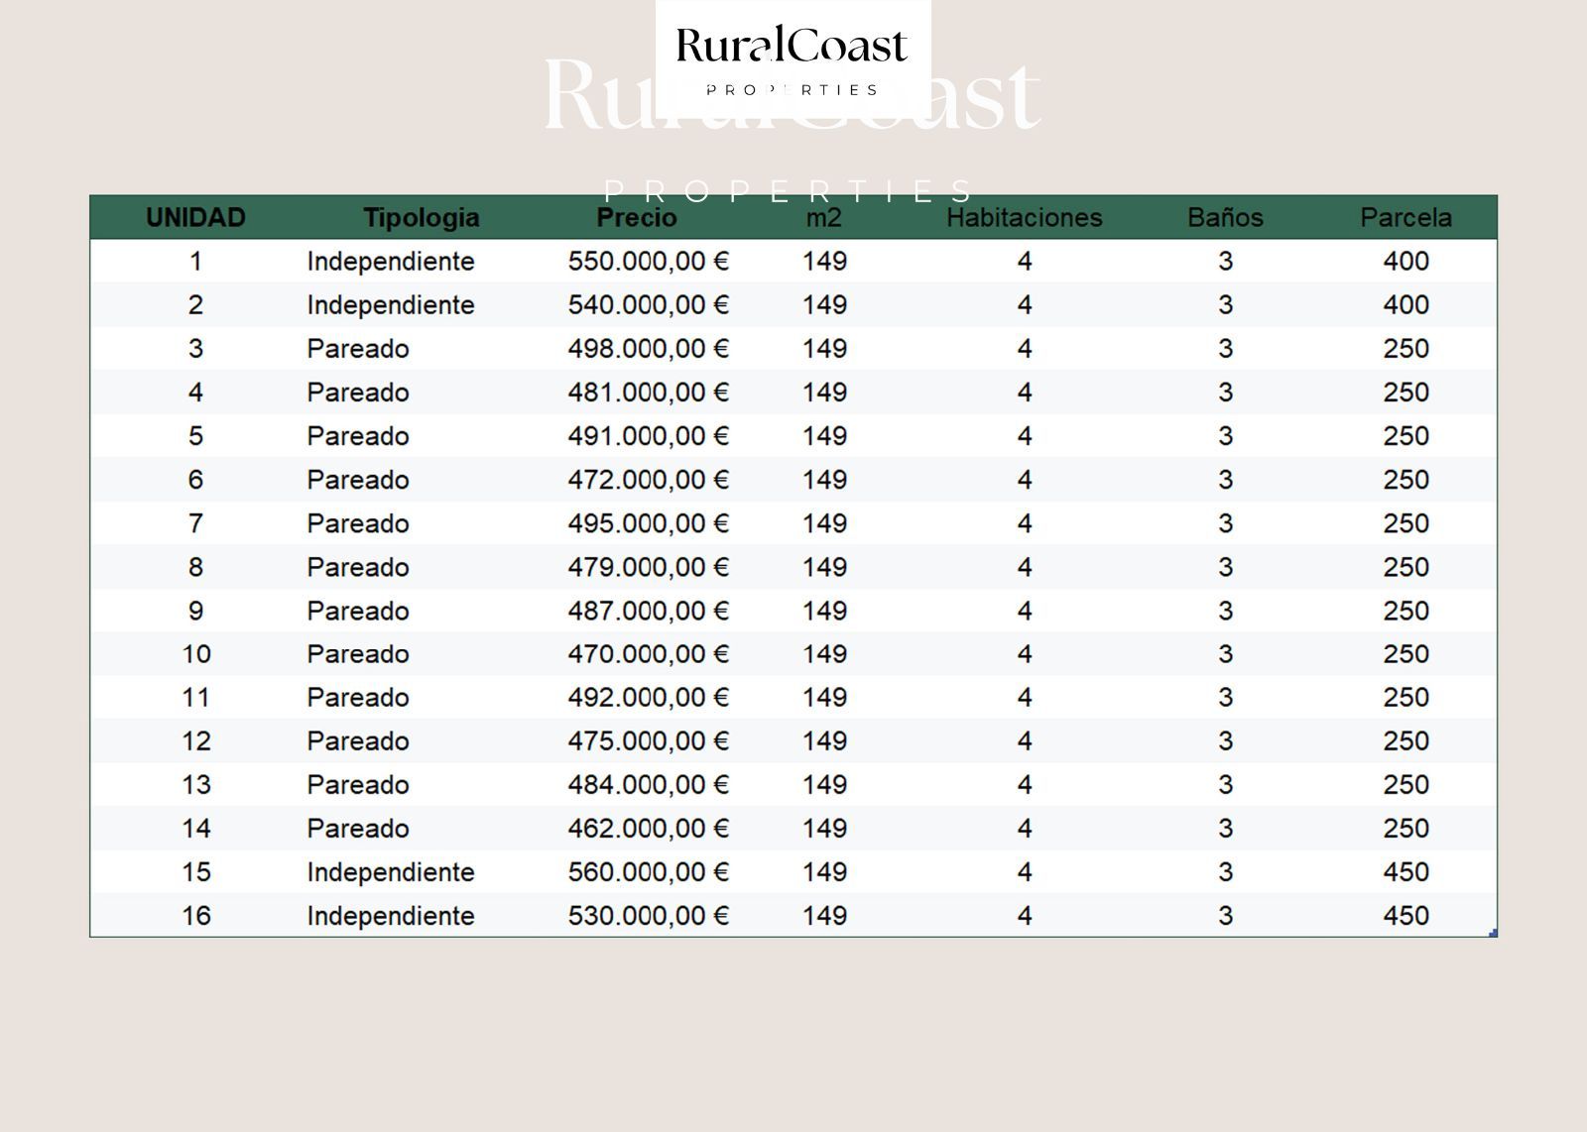The width and height of the screenshot is (1587, 1132).
Task: Click the table resize handle at bottom-right corner
Action: pyautogui.click(x=1493, y=933)
